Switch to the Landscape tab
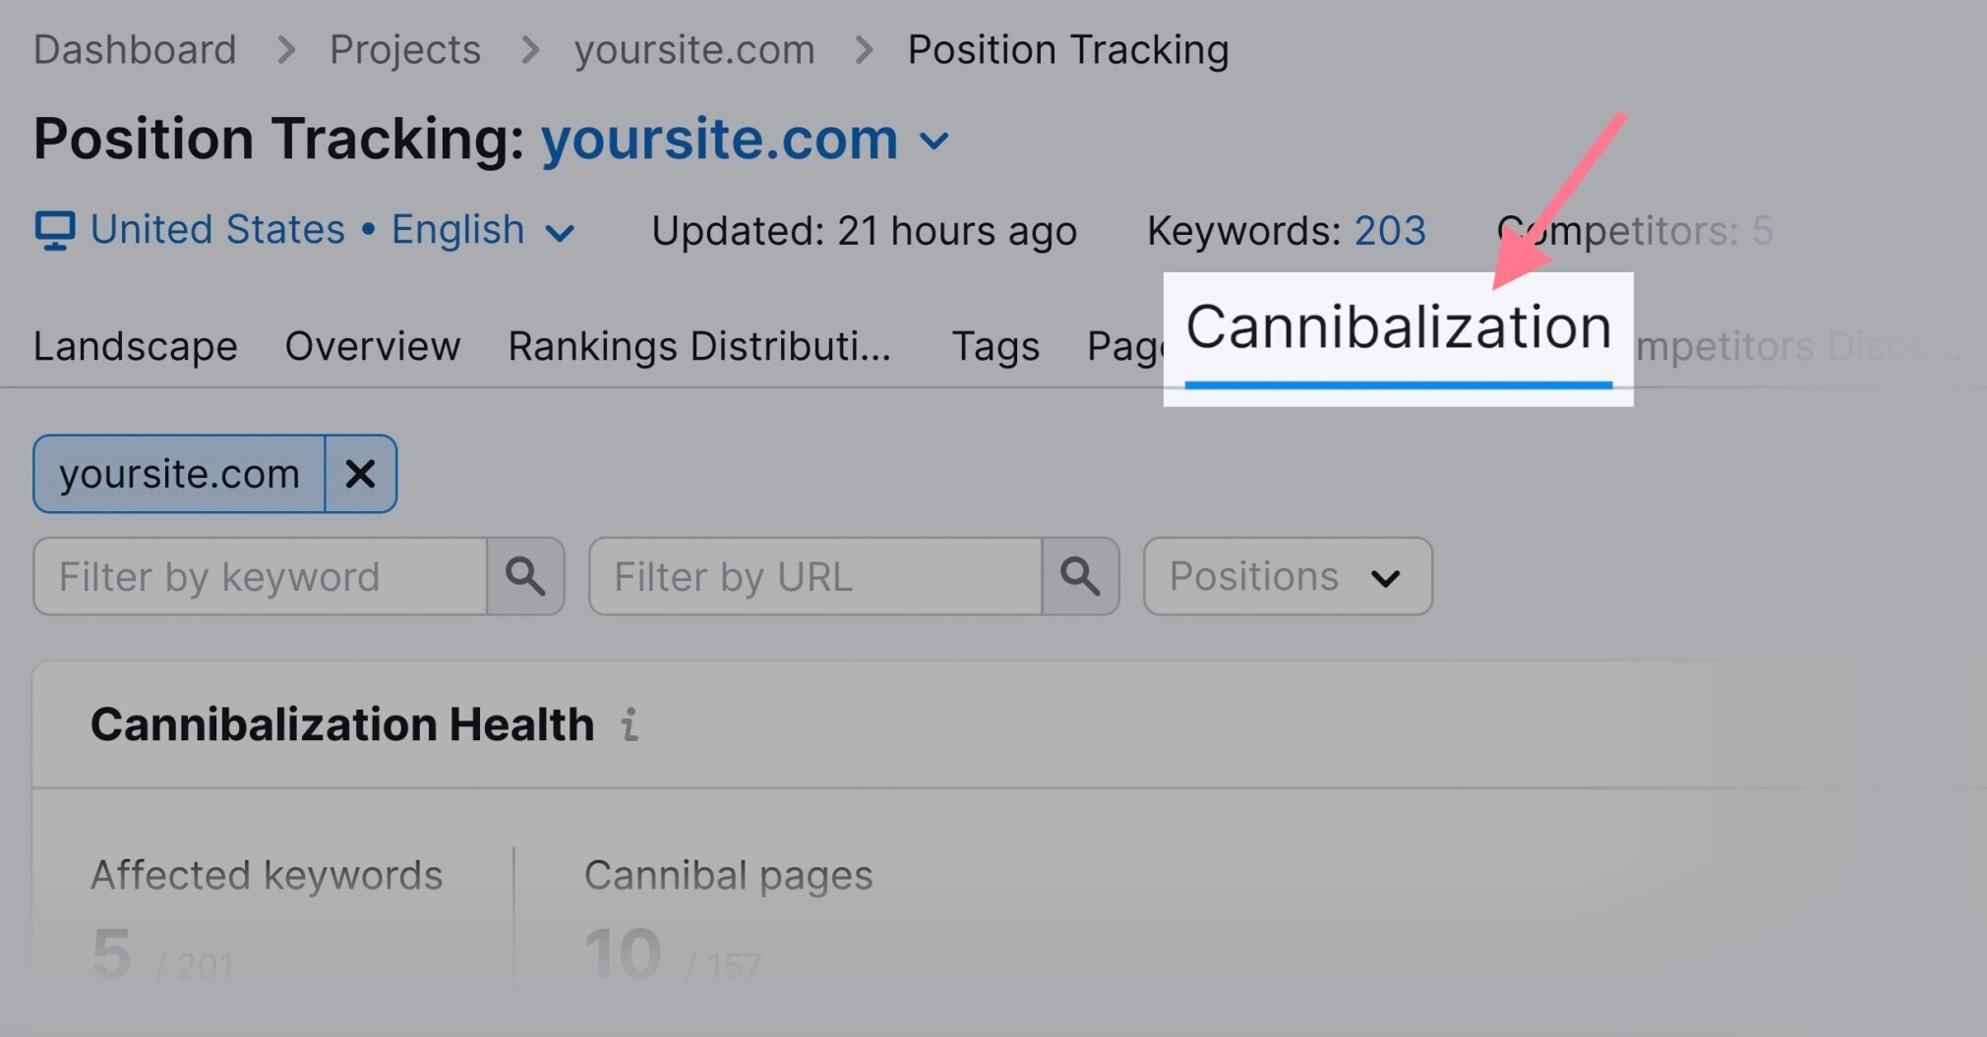The width and height of the screenshot is (1987, 1037). [136, 346]
